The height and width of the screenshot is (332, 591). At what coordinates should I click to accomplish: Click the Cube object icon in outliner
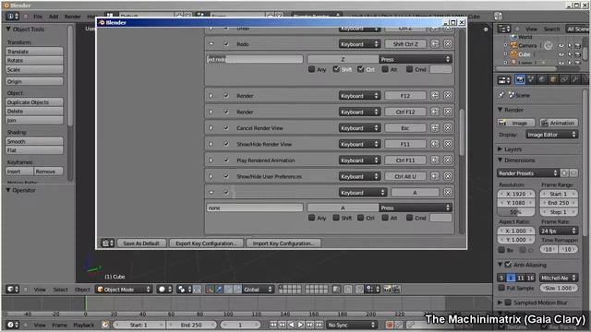click(x=513, y=54)
